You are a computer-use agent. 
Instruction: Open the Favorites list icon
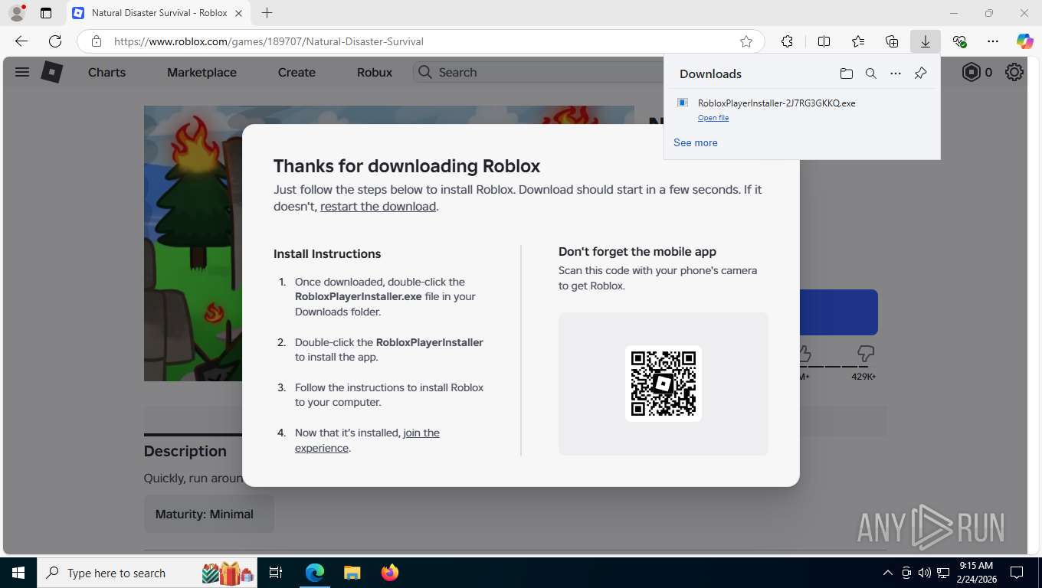pos(858,41)
